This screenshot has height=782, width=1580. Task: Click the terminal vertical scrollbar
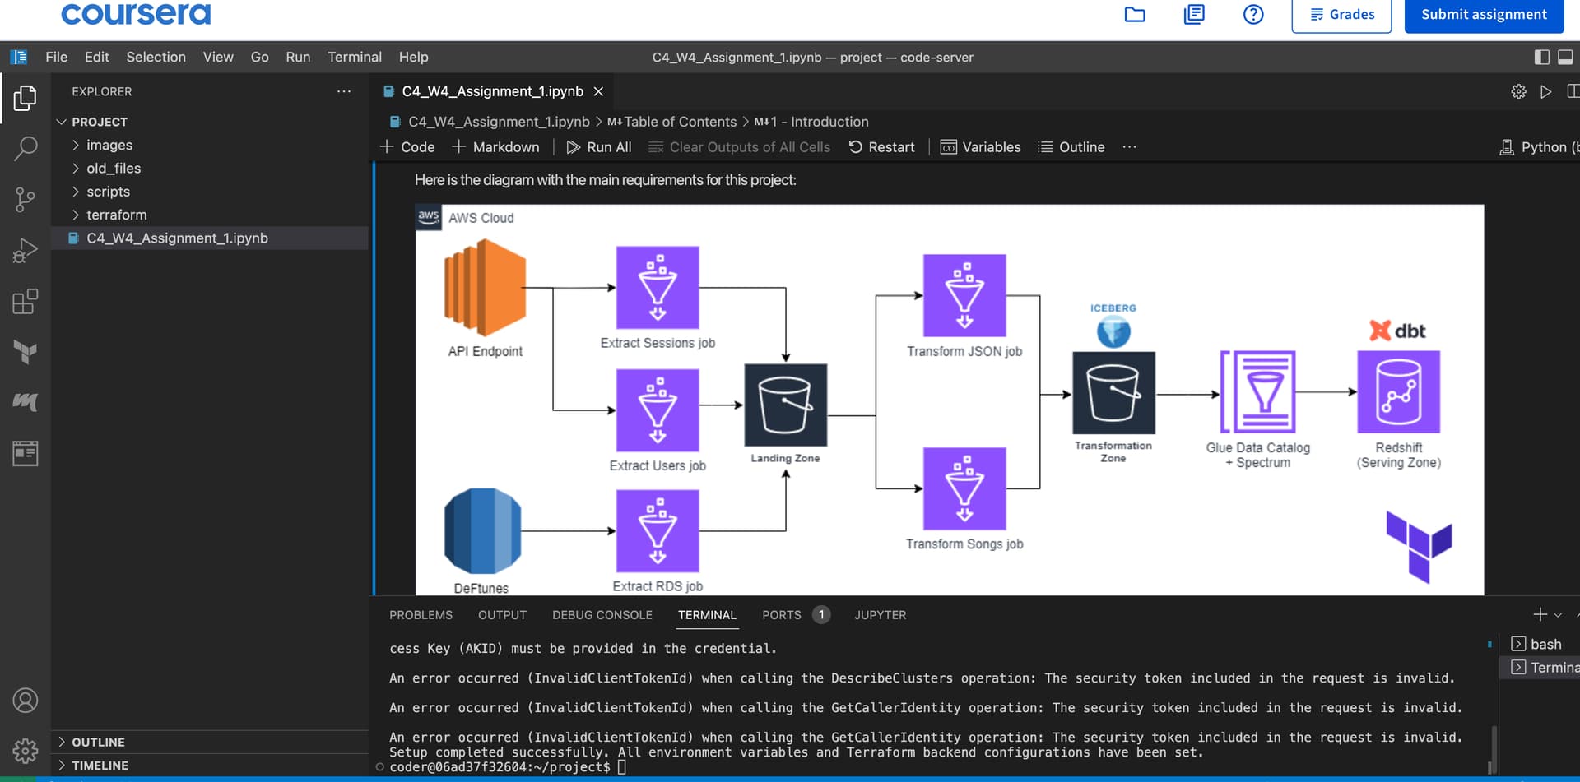click(1493, 749)
